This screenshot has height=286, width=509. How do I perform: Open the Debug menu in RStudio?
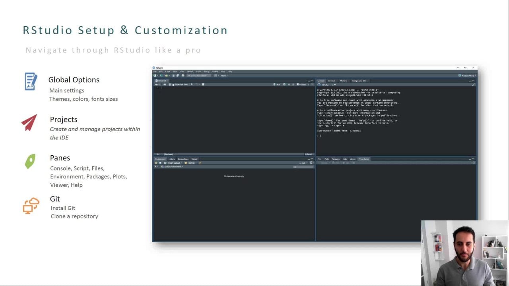click(206, 71)
